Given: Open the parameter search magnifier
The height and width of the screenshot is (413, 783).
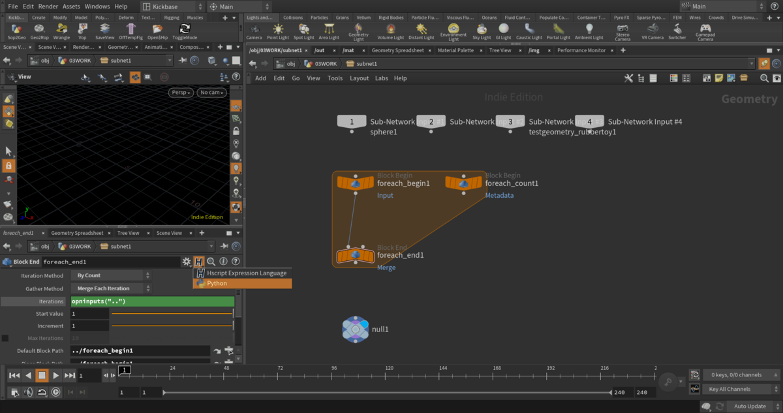Looking at the screenshot, I should click(x=211, y=262).
